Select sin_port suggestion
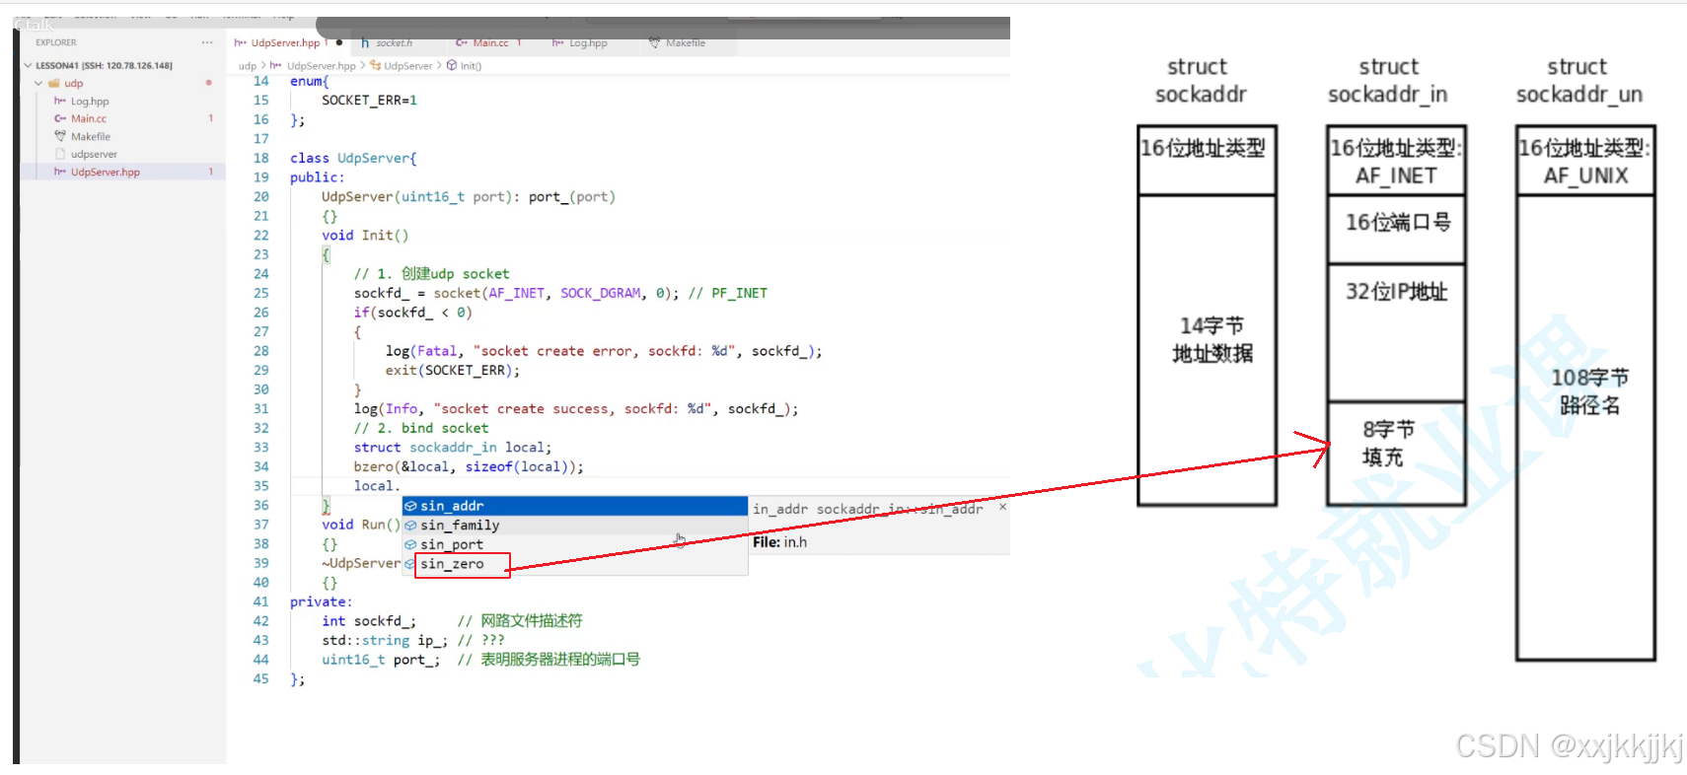This screenshot has height=775, width=1687. tap(574, 544)
